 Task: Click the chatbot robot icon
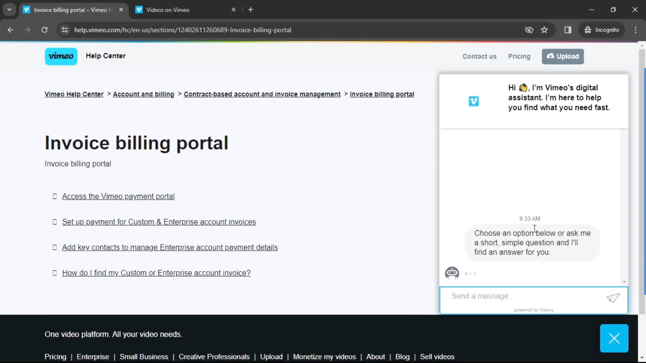pyautogui.click(x=452, y=273)
